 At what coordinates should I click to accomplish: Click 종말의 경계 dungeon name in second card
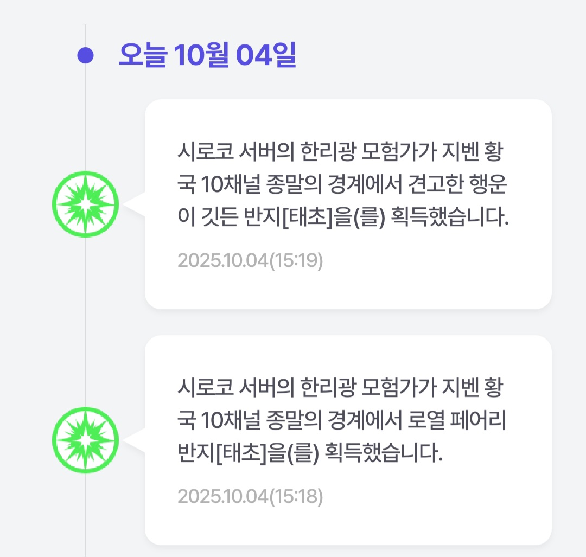click(340, 421)
